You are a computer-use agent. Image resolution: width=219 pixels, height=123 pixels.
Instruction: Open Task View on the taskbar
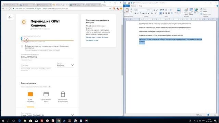coord(14,121)
